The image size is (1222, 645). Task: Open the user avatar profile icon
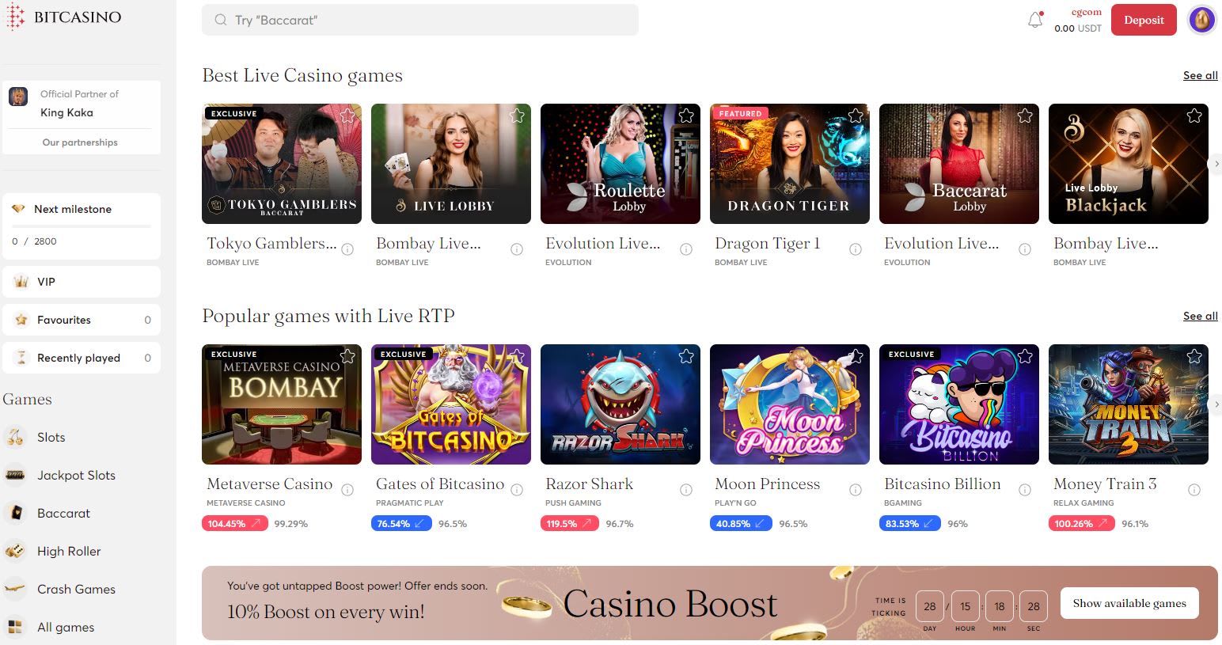[1202, 20]
